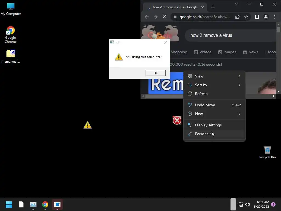Open the blue window app on taskbar

pos(57,204)
